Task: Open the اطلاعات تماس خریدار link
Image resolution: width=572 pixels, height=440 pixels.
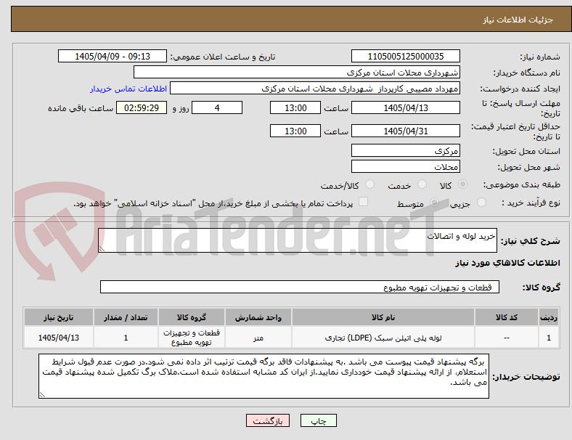Action: [x=128, y=89]
